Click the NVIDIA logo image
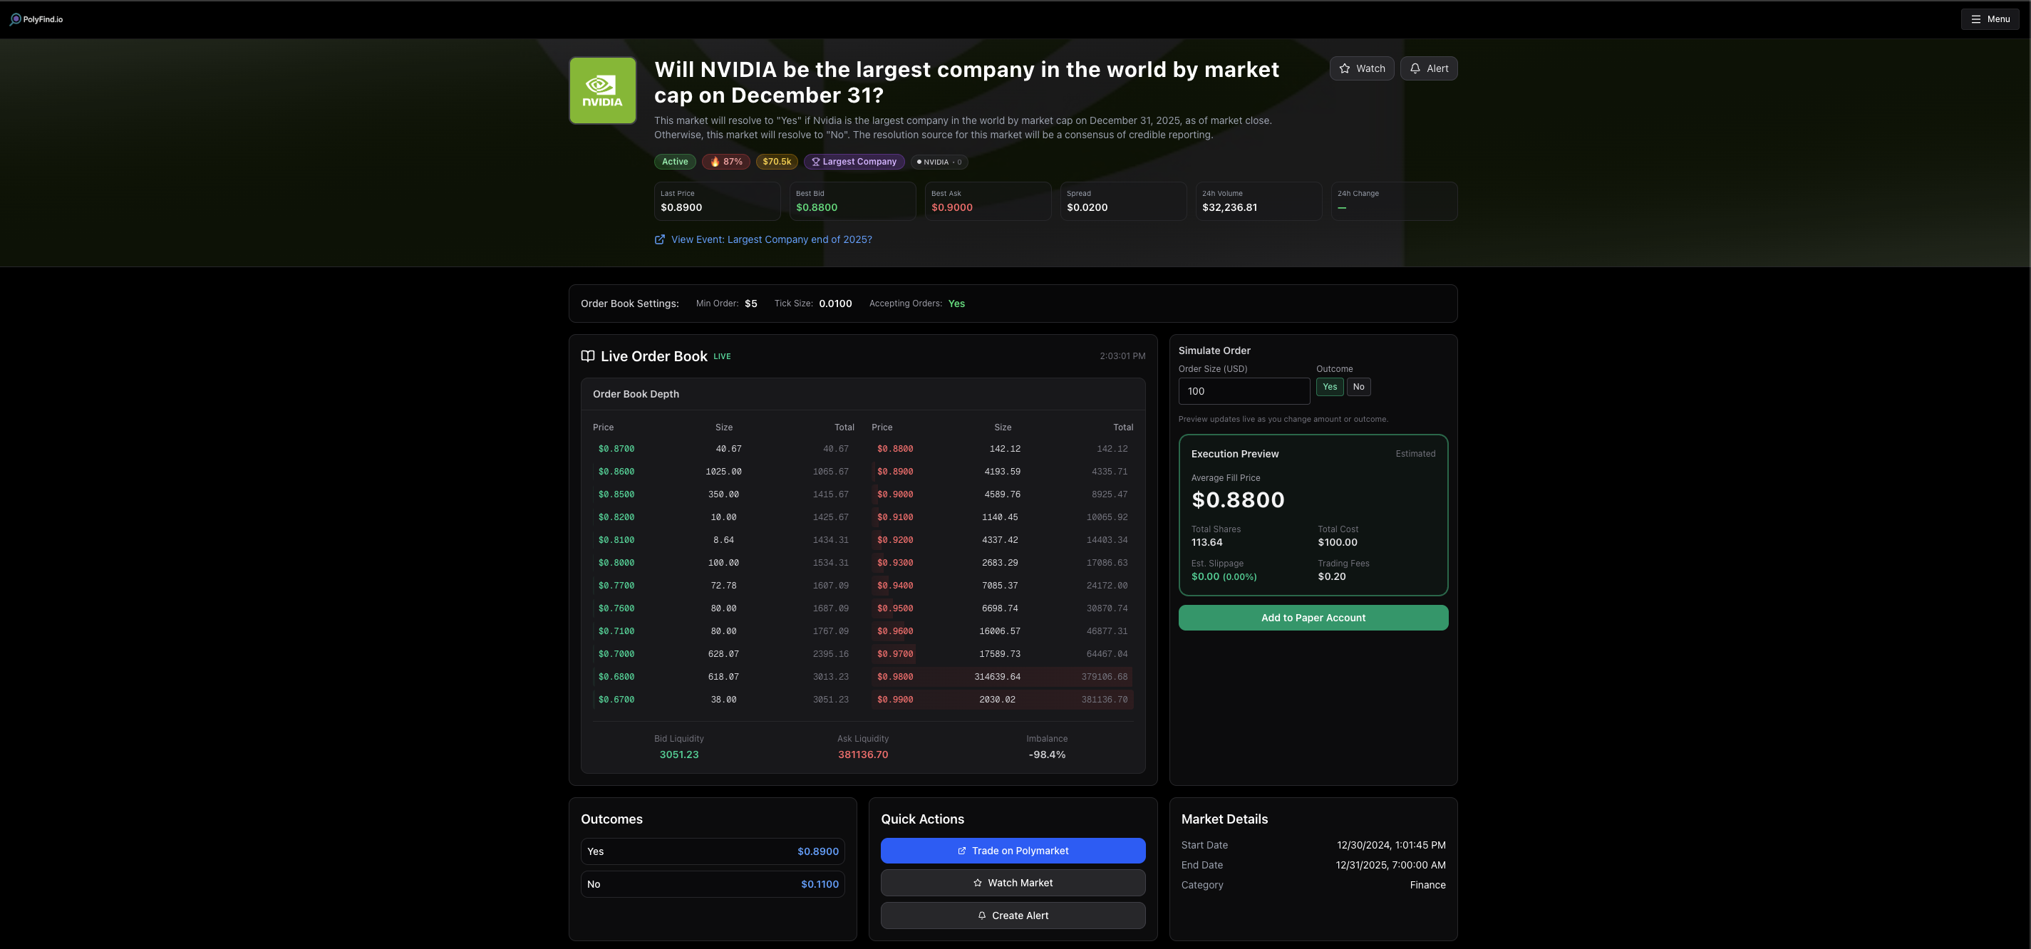The width and height of the screenshot is (2031, 949). coord(602,90)
